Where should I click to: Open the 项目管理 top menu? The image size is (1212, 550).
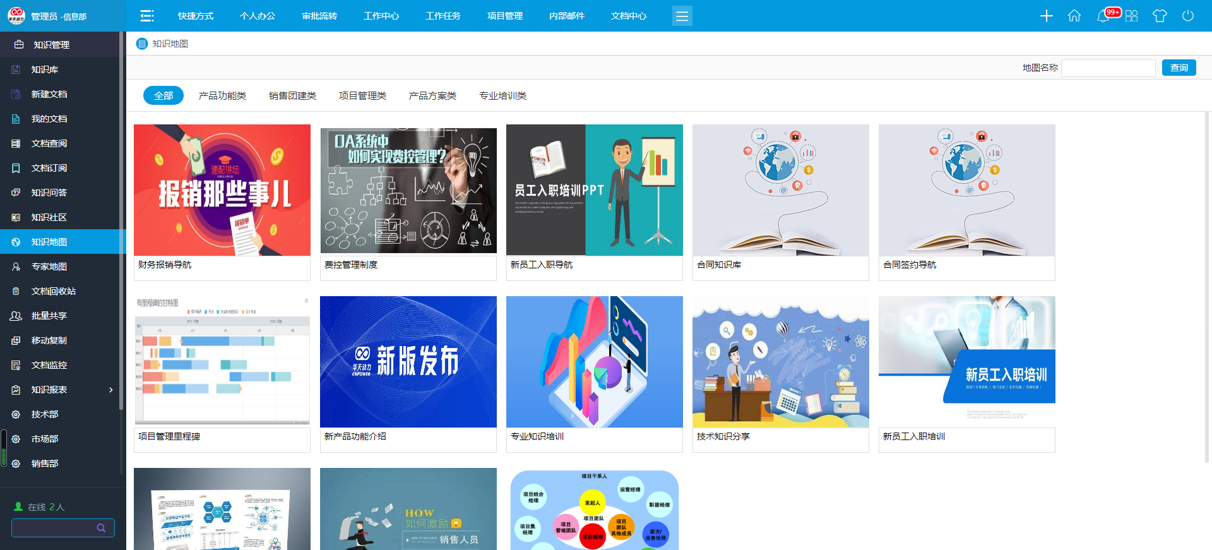pyautogui.click(x=504, y=16)
